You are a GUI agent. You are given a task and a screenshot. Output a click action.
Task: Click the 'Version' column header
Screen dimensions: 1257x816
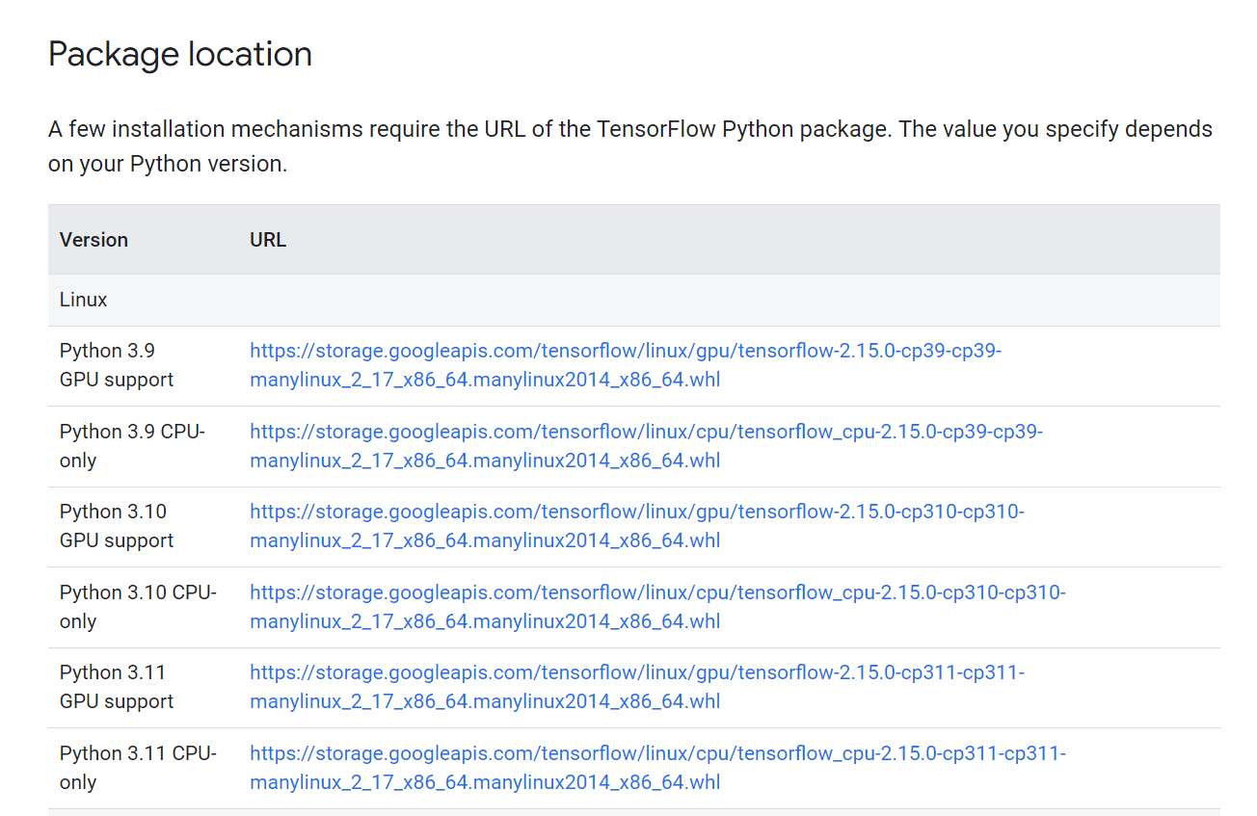[x=94, y=240]
